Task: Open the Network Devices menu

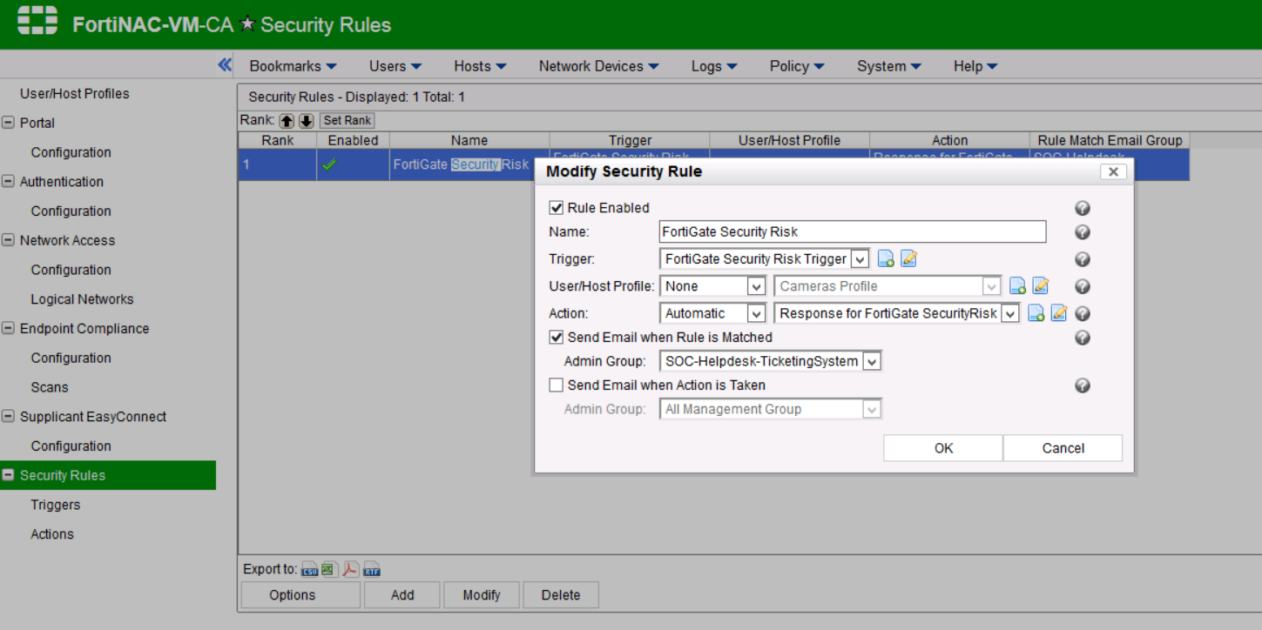Action: (x=598, y=66)
